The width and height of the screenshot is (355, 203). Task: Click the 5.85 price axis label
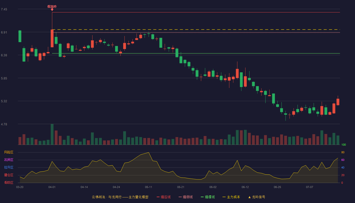4,78
